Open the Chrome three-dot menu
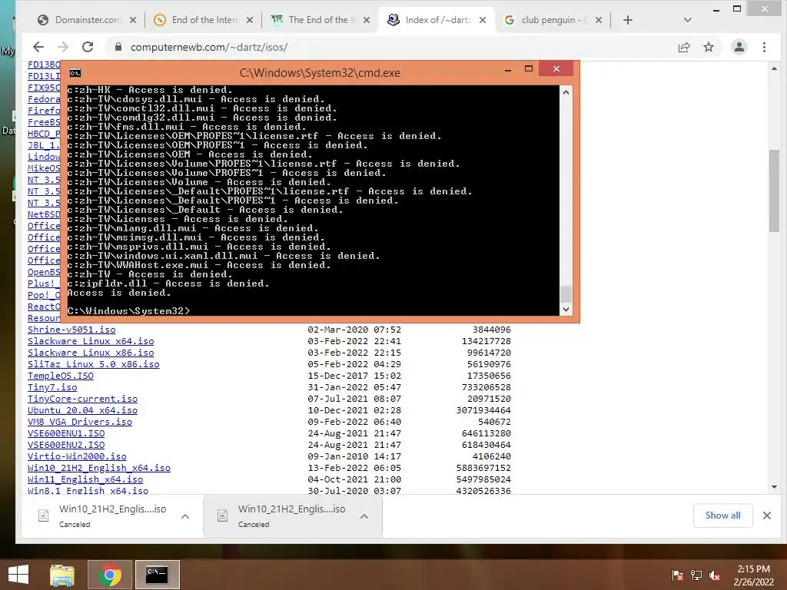 tap(764, 47)
